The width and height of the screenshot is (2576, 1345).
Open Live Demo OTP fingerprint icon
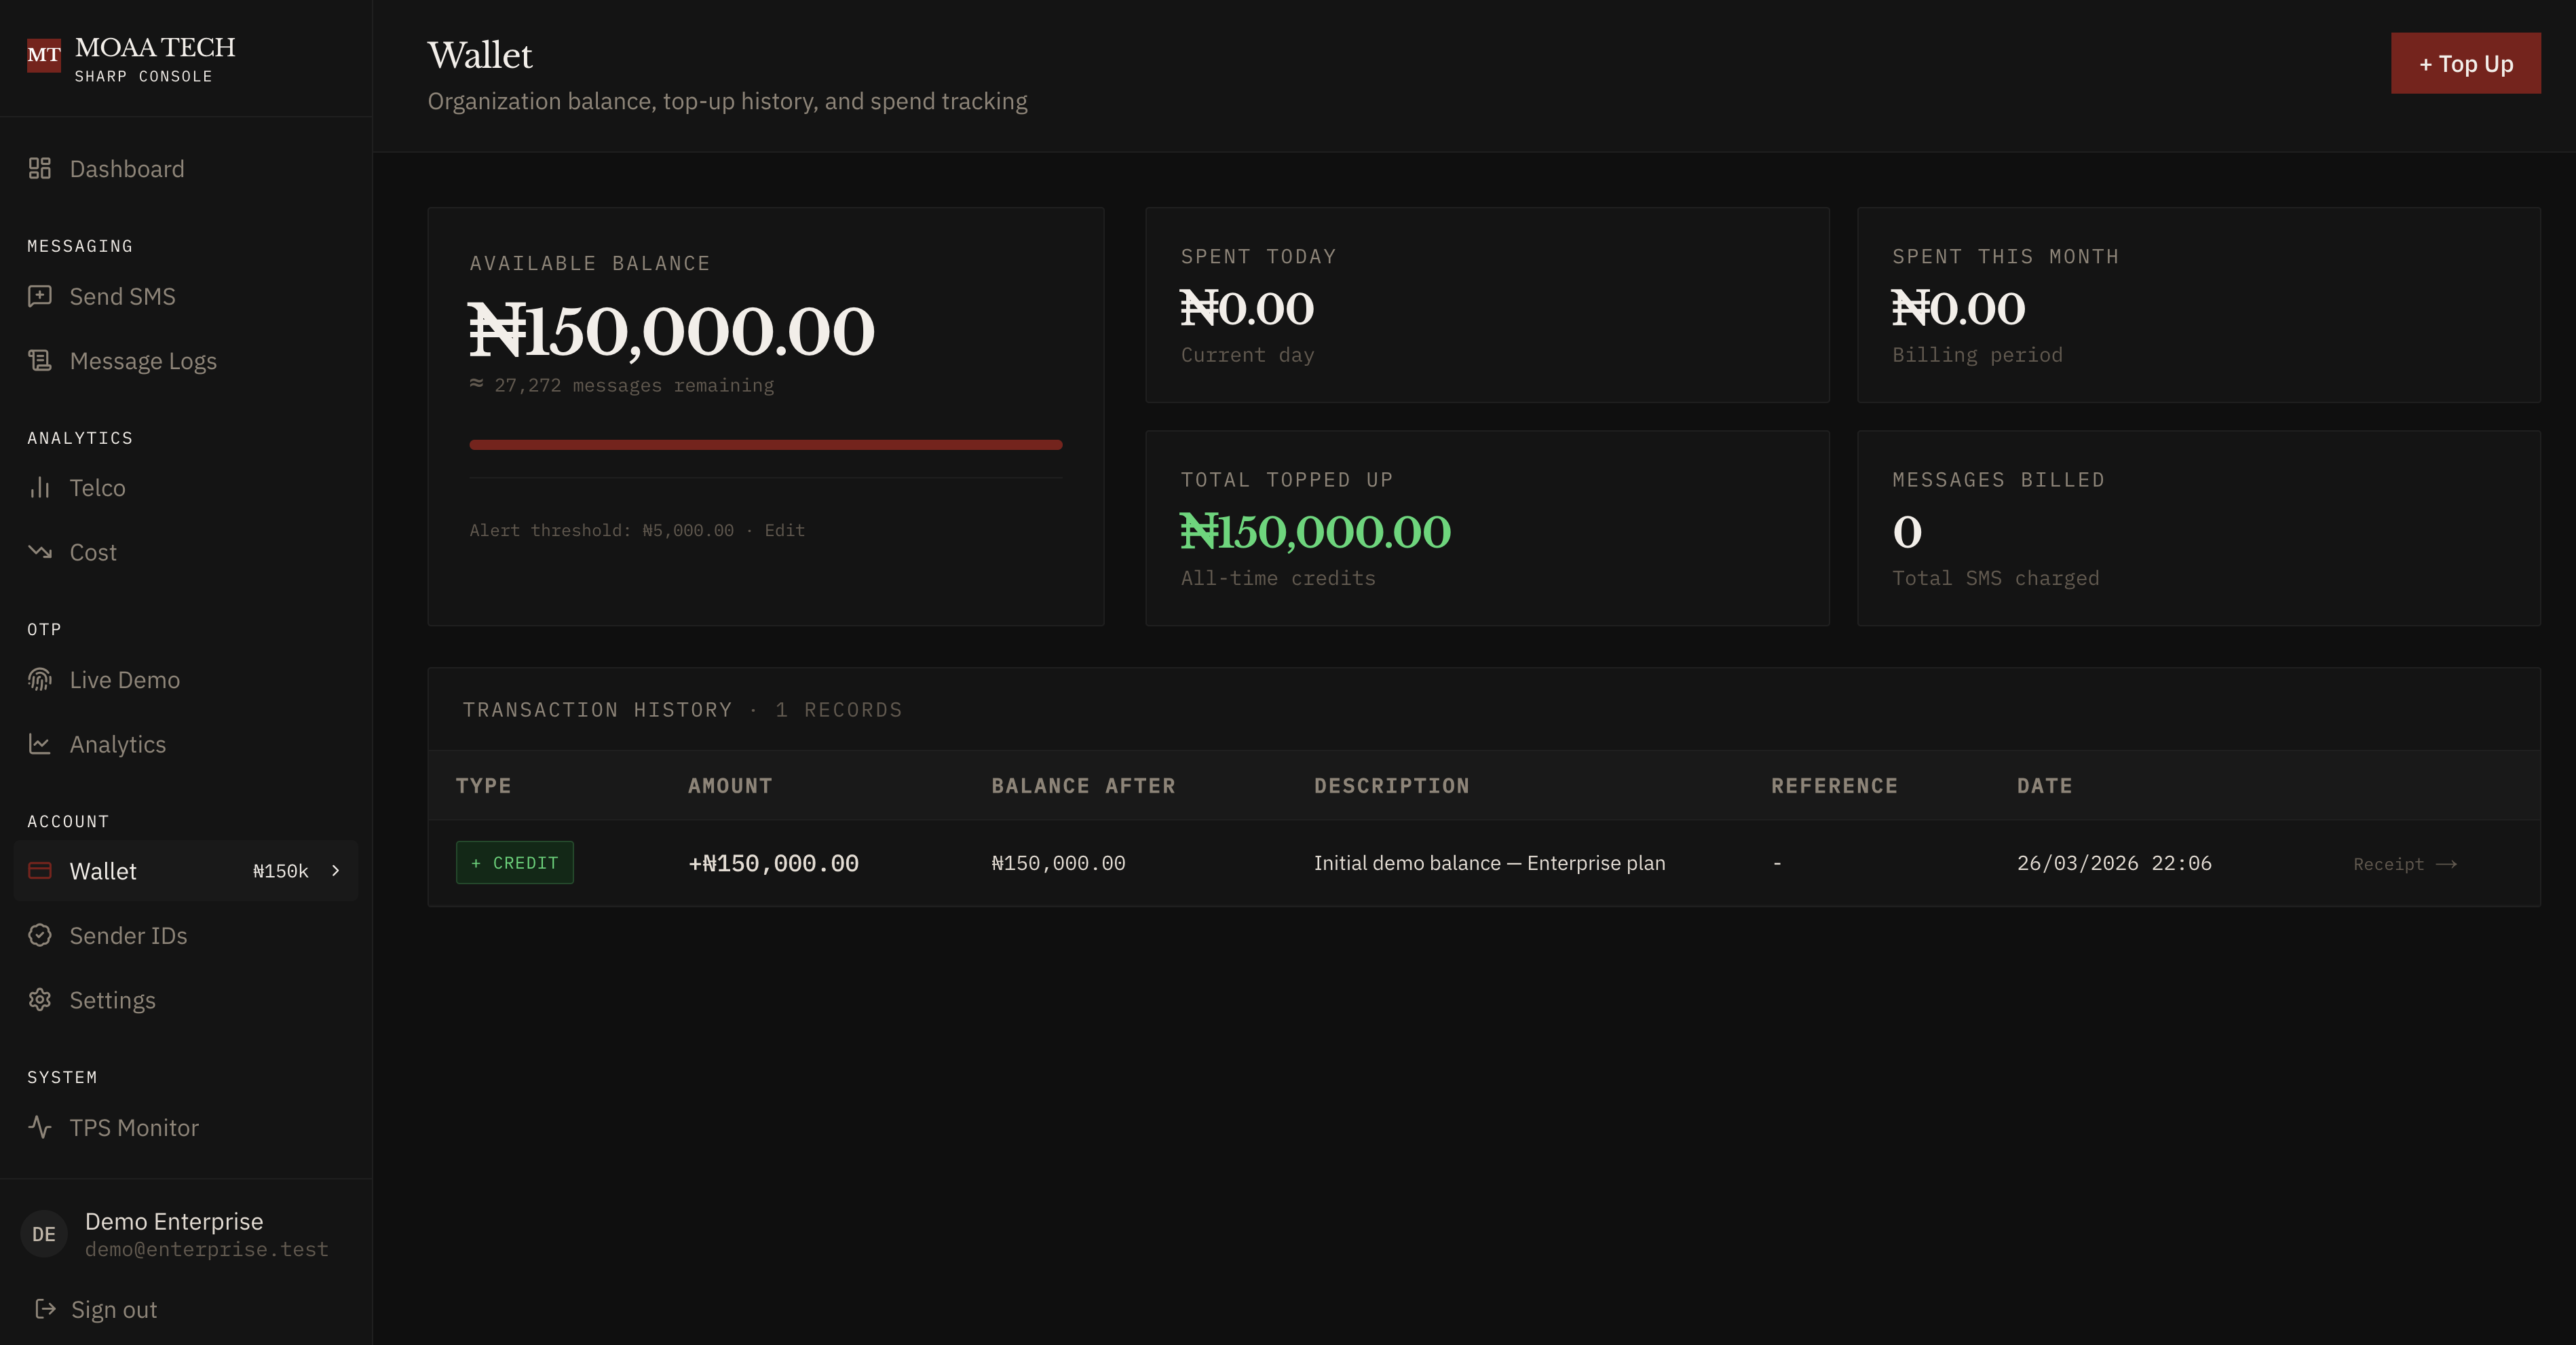point(39,679)
